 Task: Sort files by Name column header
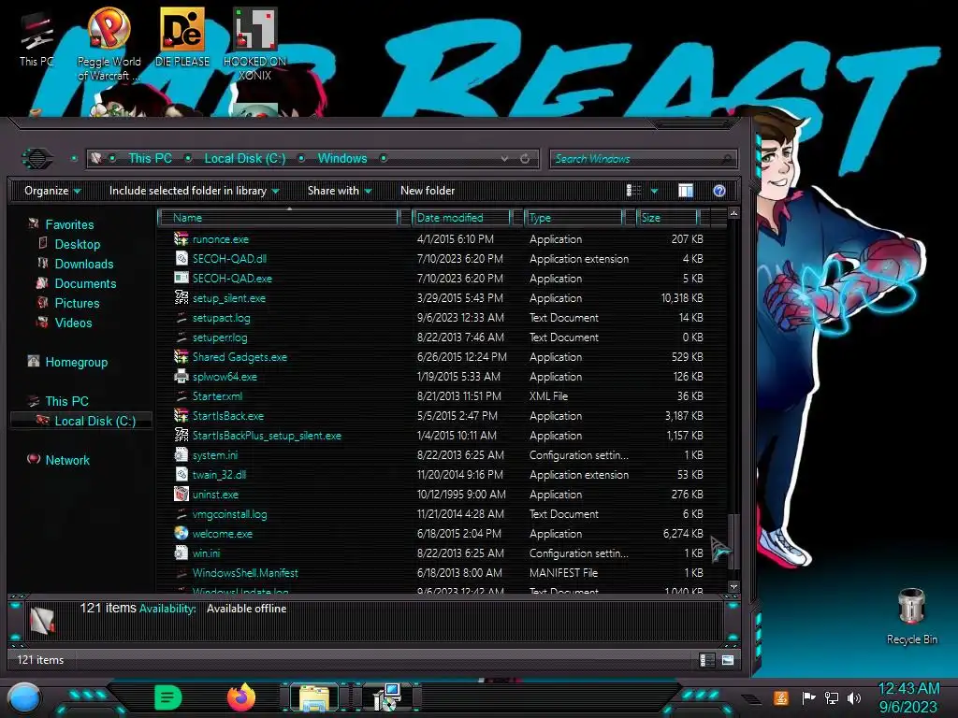(279, 217)
